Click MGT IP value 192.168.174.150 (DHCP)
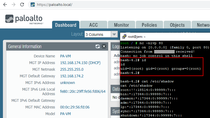Viewport: 210px width, 118px height. click(x=80, y=63)
